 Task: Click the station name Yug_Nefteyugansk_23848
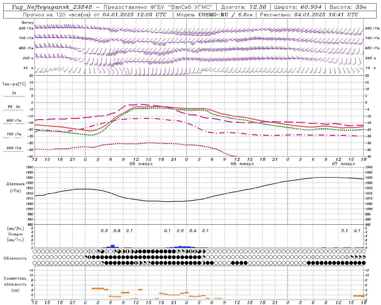pyautogui.click(x=52, y=7)
